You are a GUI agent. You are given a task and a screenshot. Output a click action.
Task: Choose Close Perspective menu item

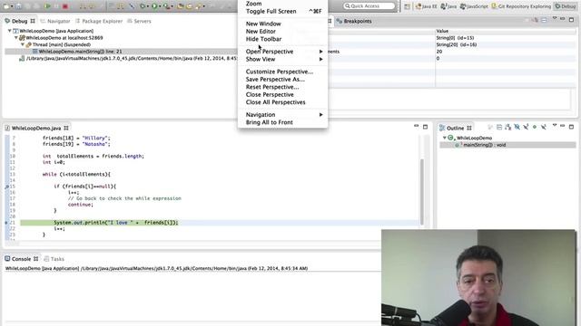282,94
